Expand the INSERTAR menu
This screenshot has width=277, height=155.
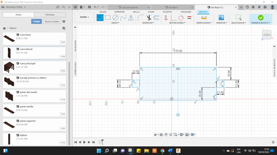222,23
